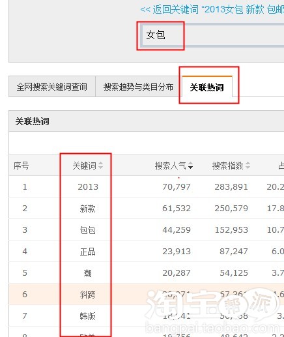284x337 pixels.
Task: Click keyword 斜跨 in highlighted row
Action: pyautogui.click(x=87, y=295)
